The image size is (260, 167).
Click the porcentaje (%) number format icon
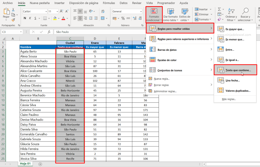pyautogui.click(x=123, y=18)
